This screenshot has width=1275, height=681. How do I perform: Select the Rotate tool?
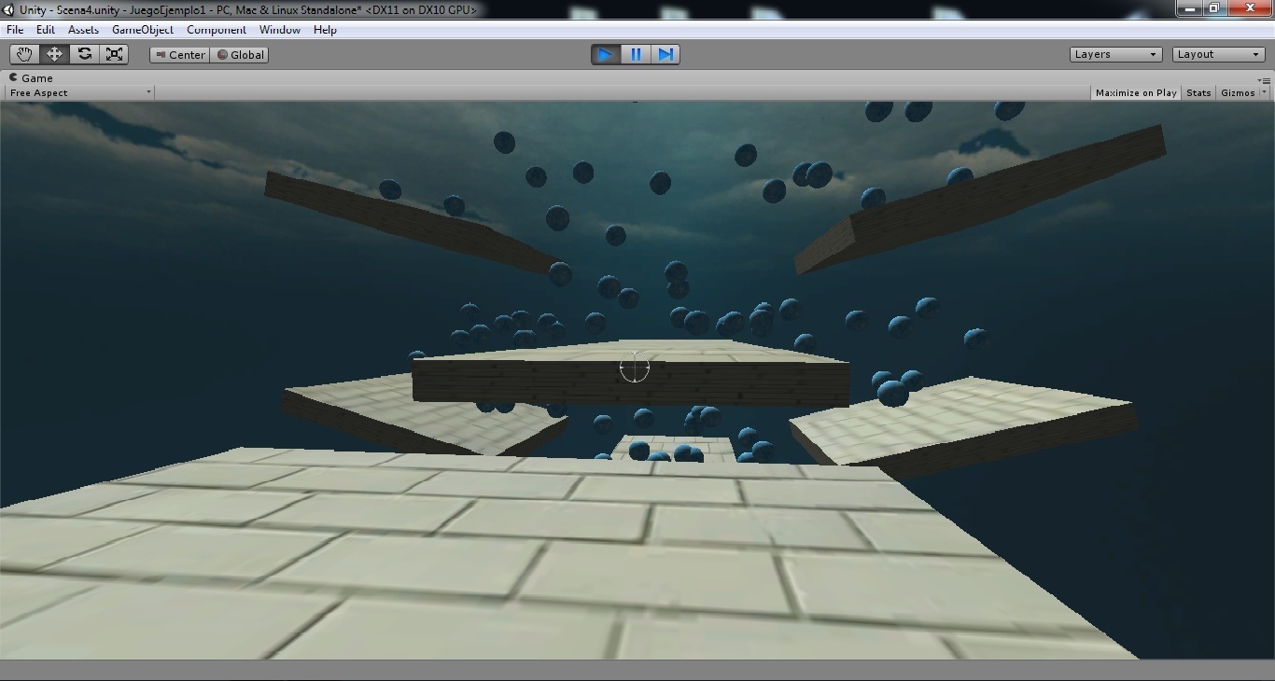tap(84, 54)
